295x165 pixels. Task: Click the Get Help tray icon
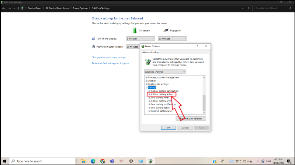pos(215,161)
